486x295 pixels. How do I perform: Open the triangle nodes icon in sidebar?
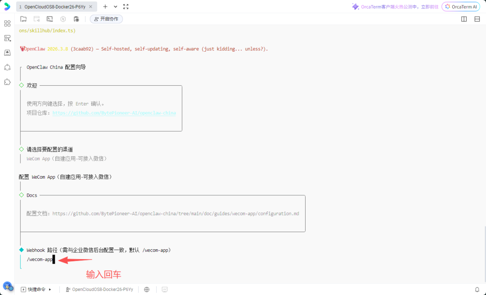coord(7,67)
